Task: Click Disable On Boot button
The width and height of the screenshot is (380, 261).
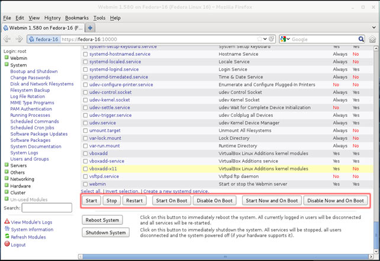Action: [x=215, y=200]
